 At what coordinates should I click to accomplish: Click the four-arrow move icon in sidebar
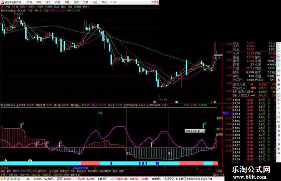tap(279, 84)
